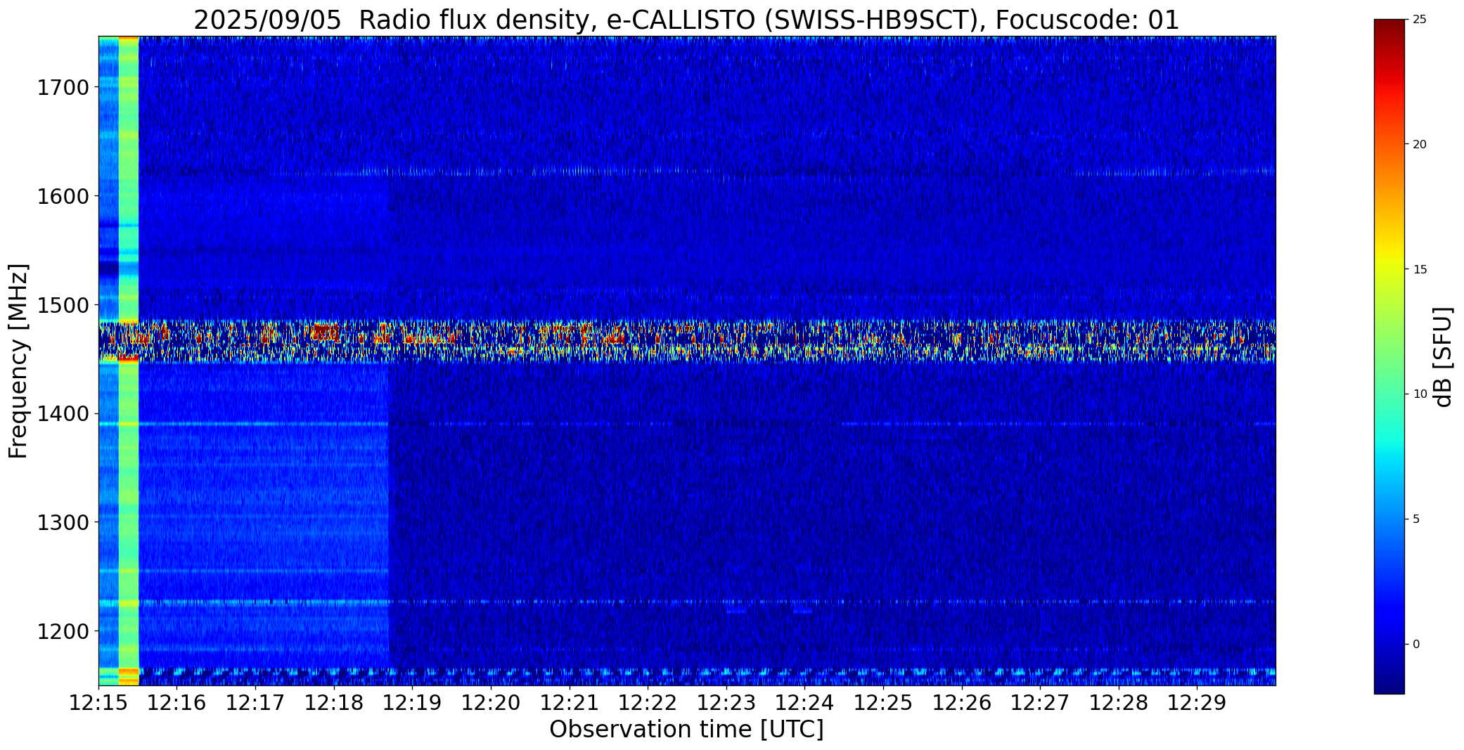This screenshot has width=1464, height=750.
Task: Click the dark red top of the colorbar
Action: [1389, 28]
